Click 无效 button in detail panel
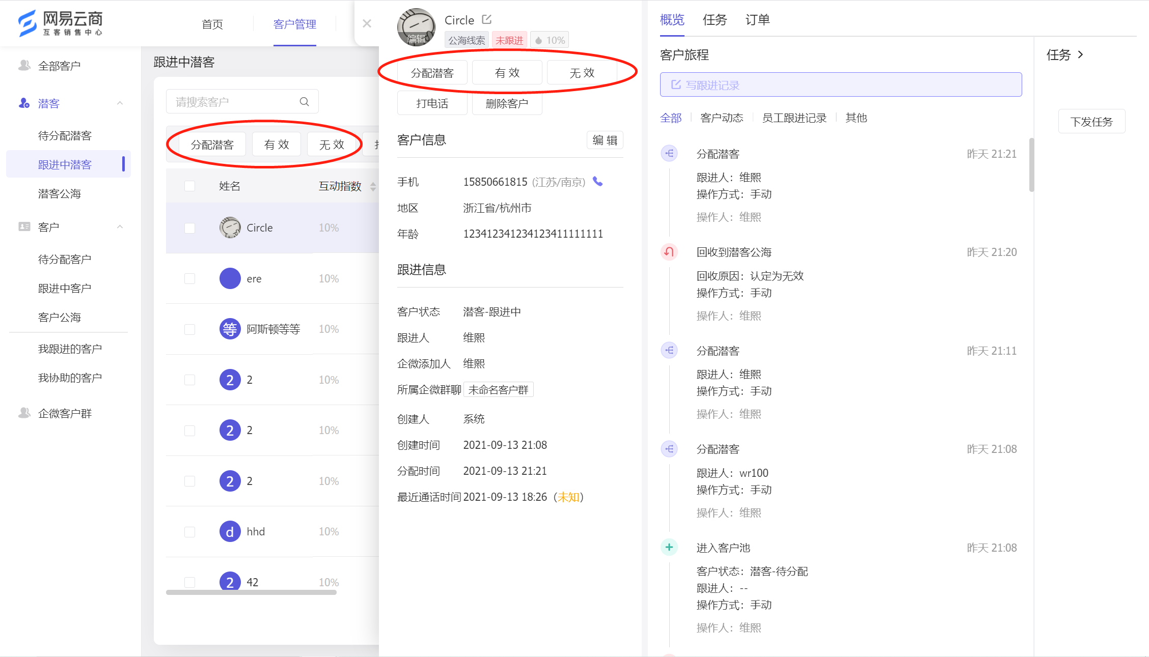This screenshot has width=1149, height=657. pos(582,73)
